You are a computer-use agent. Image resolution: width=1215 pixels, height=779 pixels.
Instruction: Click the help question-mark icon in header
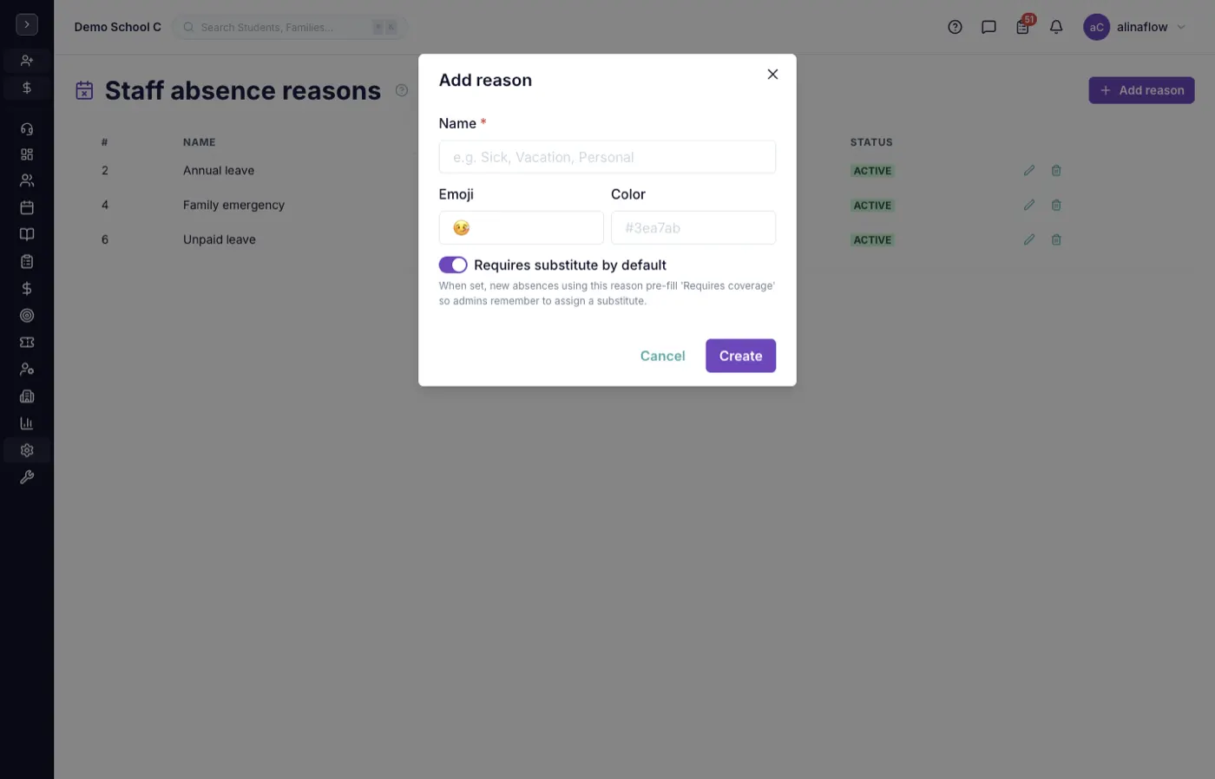955,27
